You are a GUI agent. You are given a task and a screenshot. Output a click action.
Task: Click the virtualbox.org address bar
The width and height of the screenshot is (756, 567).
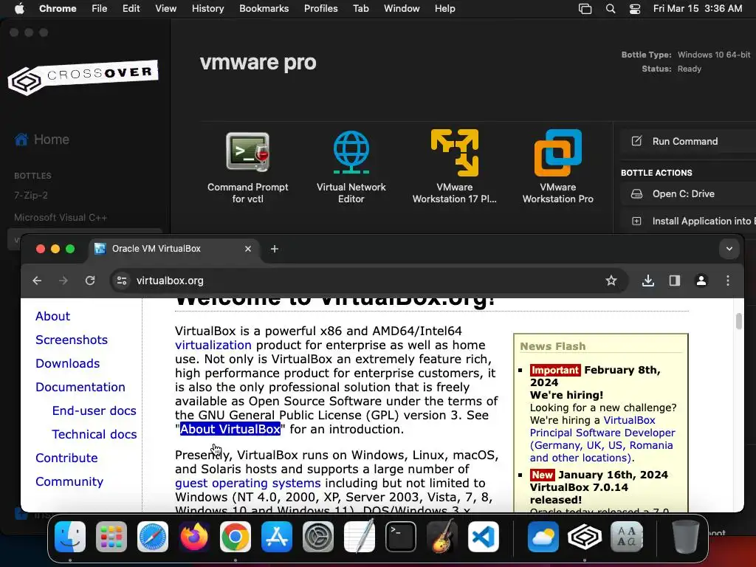(369, 281)
